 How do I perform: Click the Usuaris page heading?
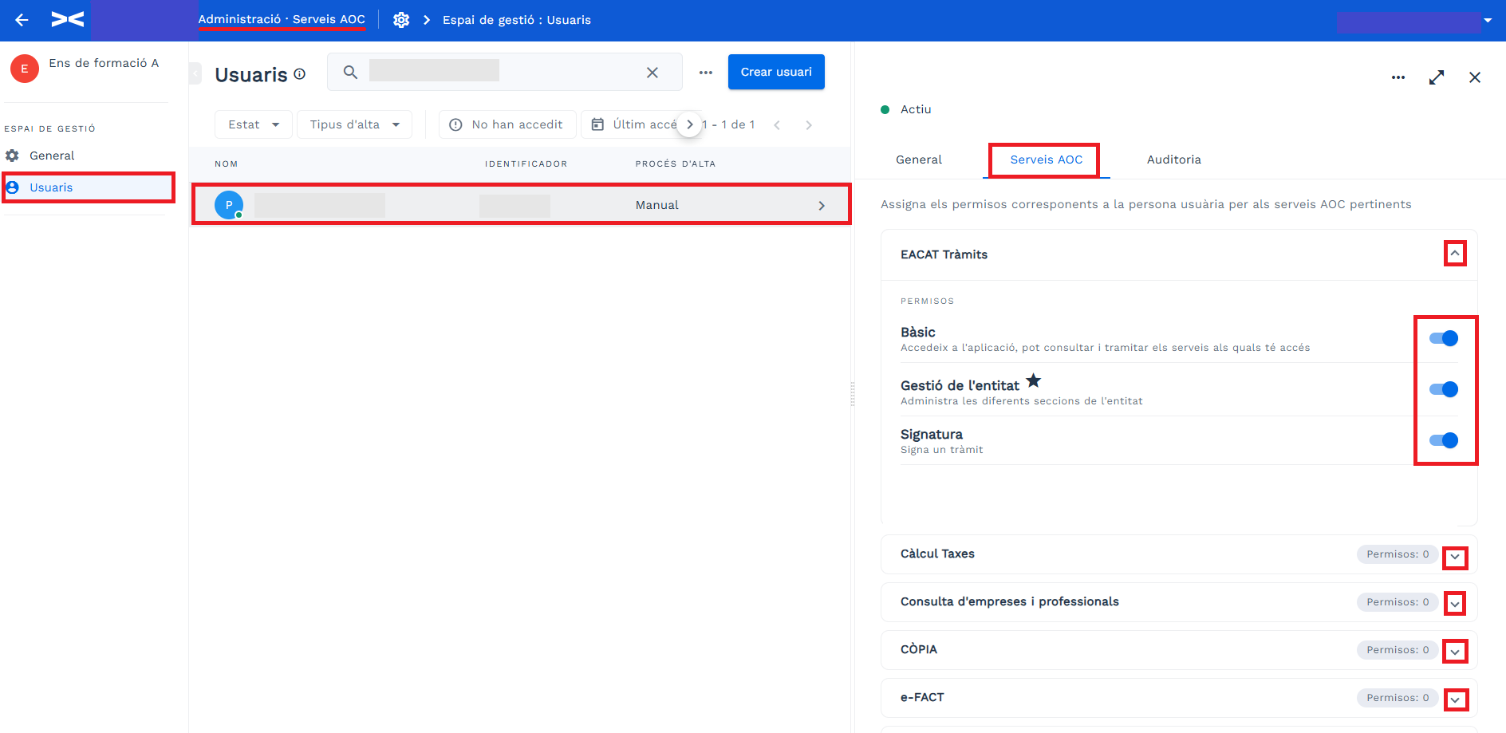coord(251,74)
